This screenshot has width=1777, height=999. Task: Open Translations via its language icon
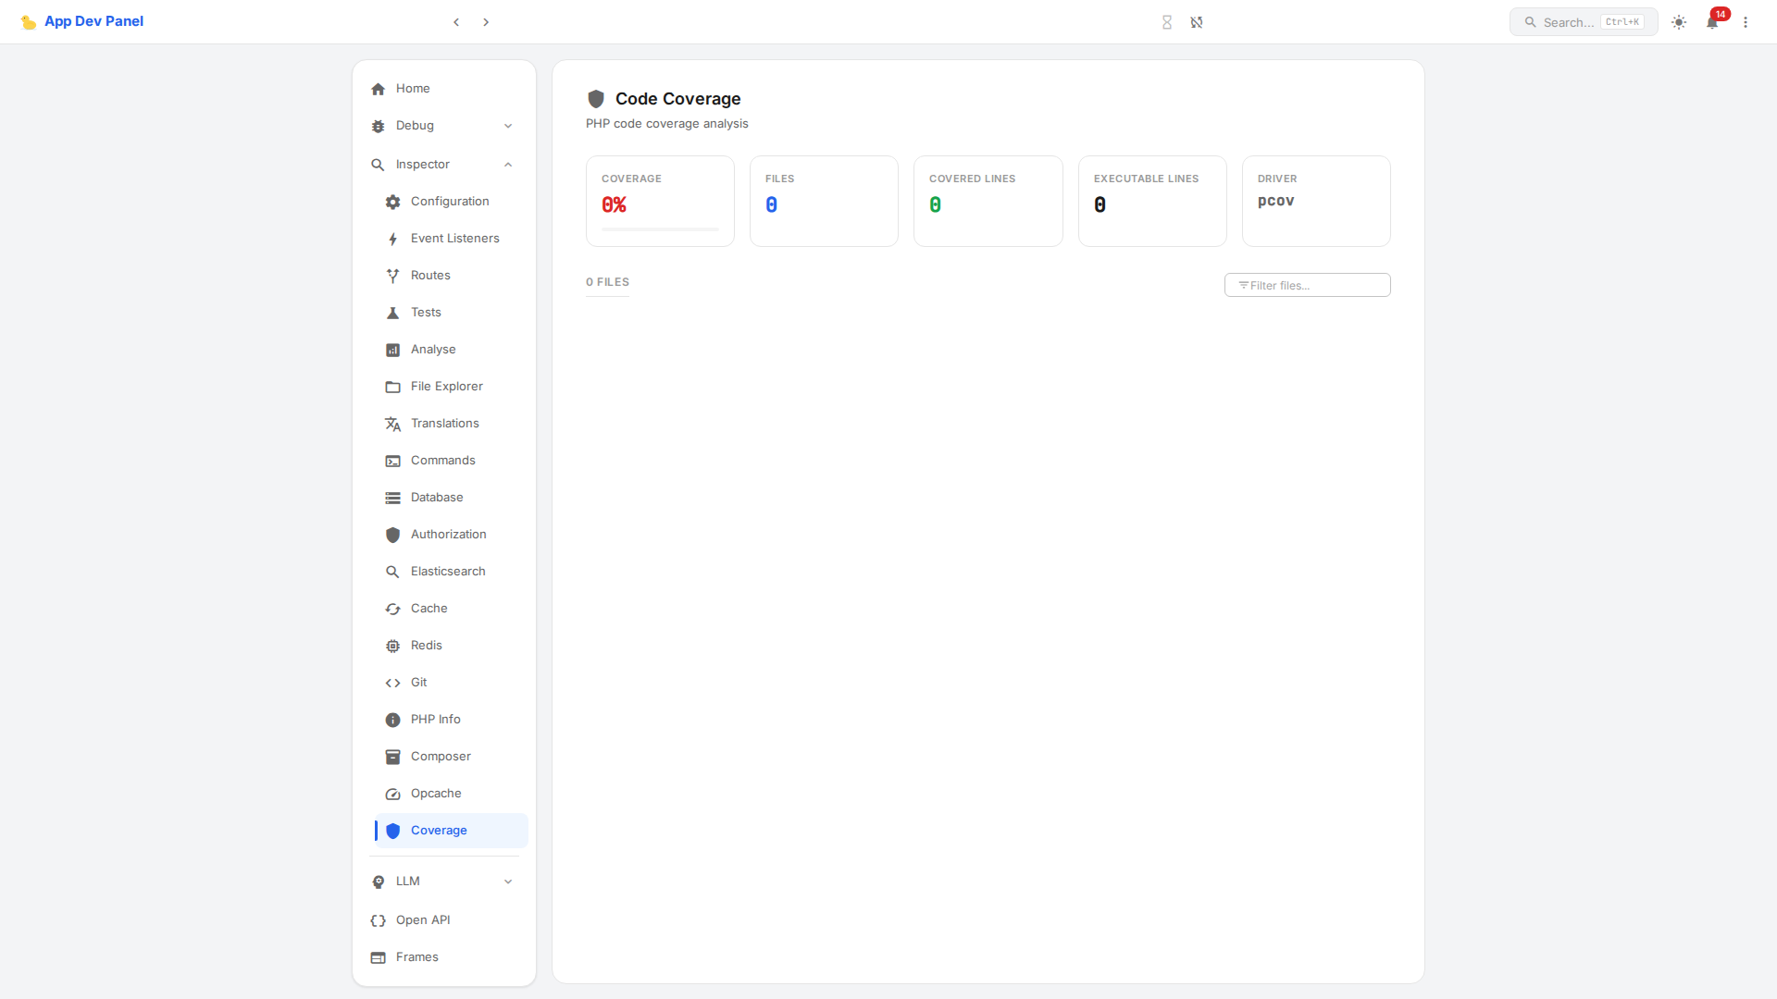[392, 424]
